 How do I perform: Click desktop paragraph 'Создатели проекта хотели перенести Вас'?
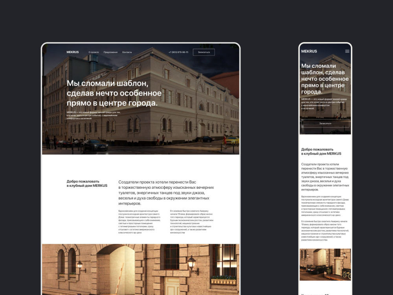pyautogui.click(x=166, y=193)
